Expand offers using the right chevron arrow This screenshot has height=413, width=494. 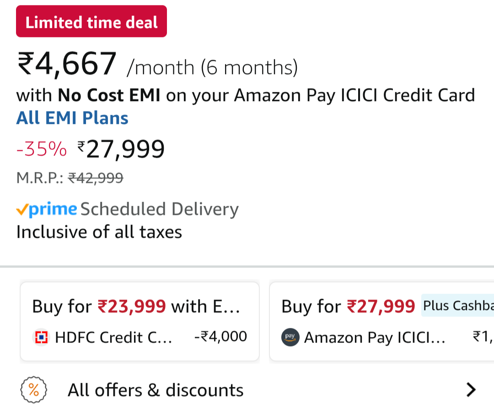471,390
